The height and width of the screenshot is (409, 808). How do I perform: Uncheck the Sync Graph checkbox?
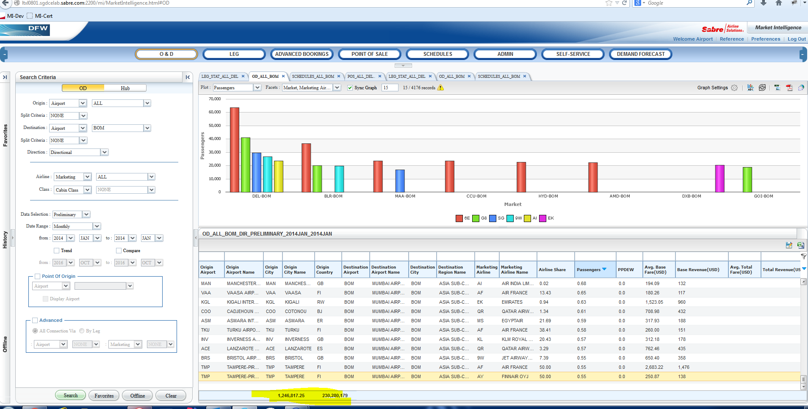pos(350,88)
